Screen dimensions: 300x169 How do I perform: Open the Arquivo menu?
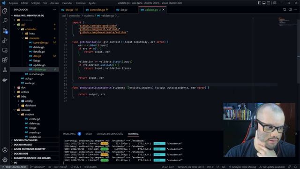pos(13,3)
